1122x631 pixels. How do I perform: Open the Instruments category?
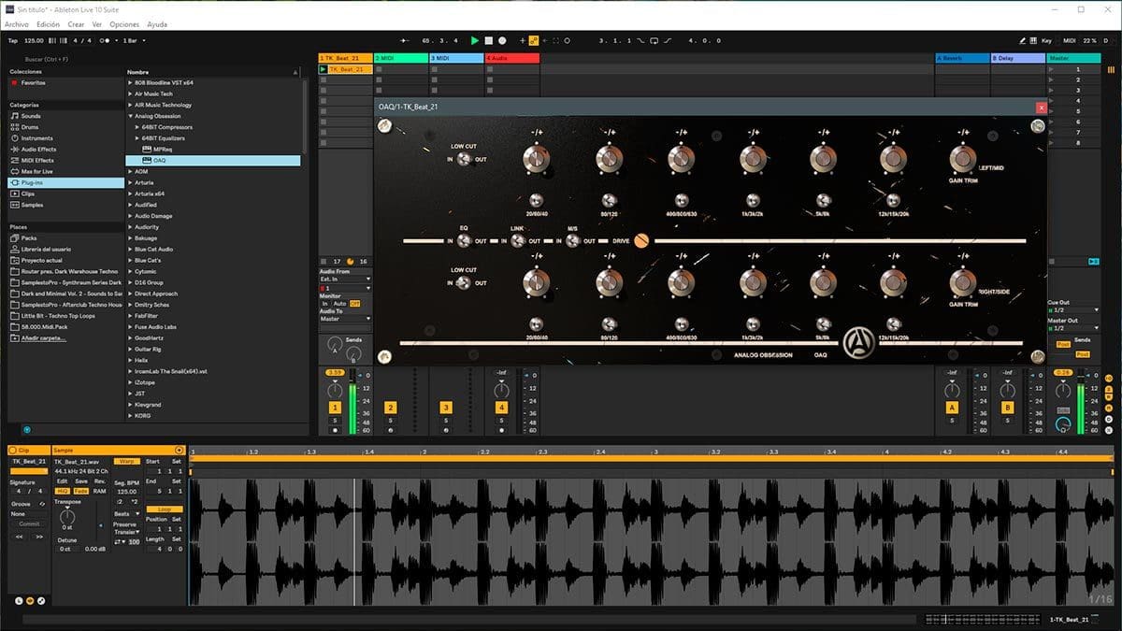(37, 138)
